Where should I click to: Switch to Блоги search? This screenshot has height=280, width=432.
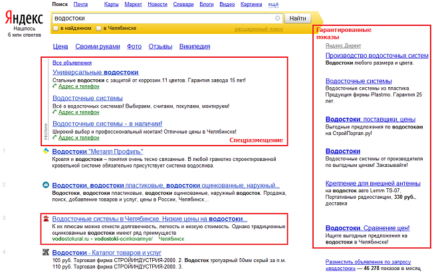(207, 5)
